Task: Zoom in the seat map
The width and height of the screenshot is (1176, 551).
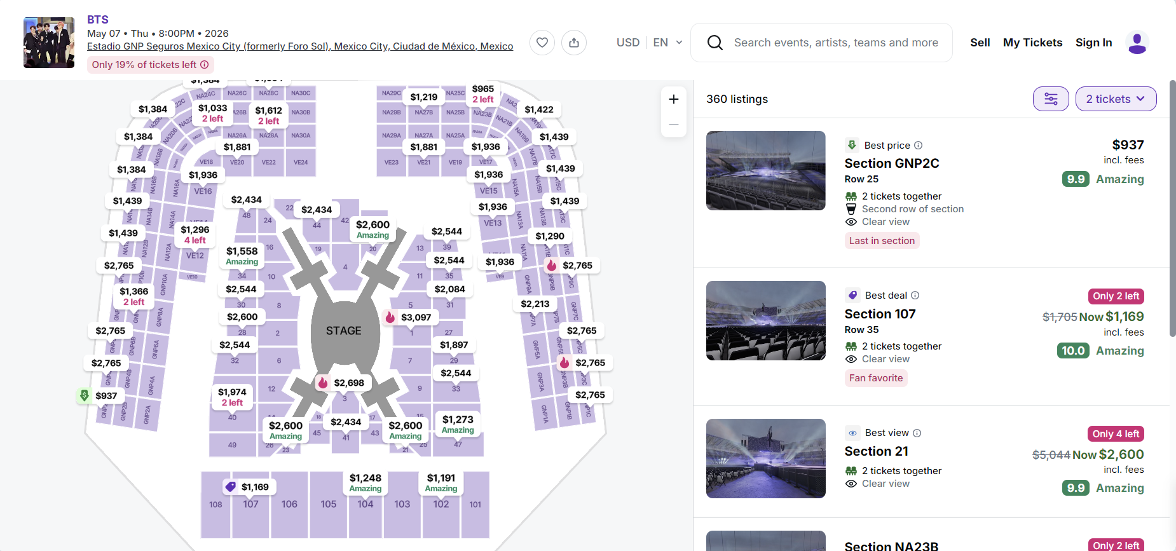Action: (x=674, y=99)
